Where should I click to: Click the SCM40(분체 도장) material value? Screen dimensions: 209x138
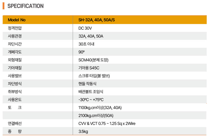93,60
